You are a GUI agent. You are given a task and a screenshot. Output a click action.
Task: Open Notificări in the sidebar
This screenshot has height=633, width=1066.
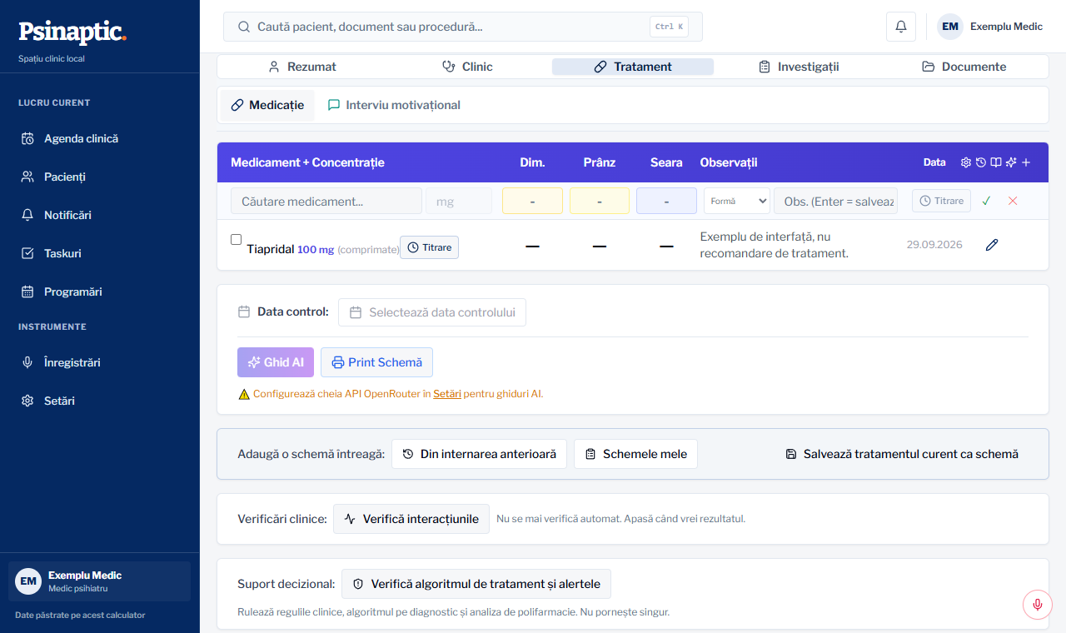100,215
